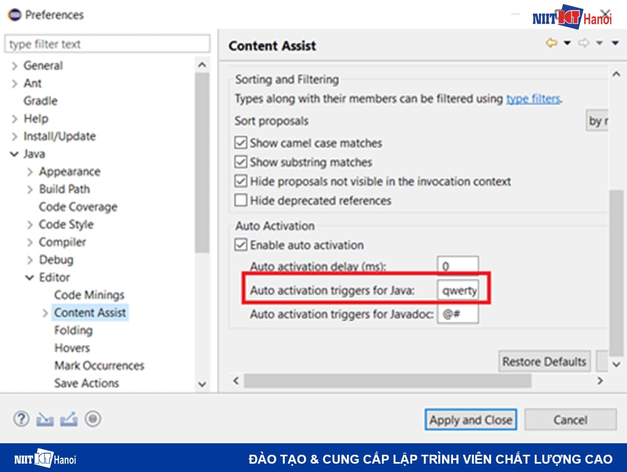The height and width of the screenshot is (472, 627).
Task: Disable the Enable auto activation checkbox
Action: pos(240,245)
